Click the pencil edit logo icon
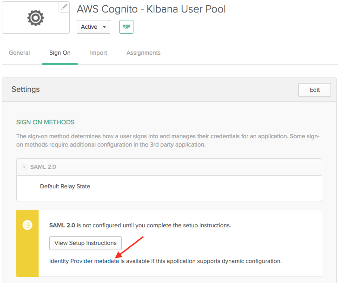The width and height of the screenshot is (338, 283). (64, 7)
